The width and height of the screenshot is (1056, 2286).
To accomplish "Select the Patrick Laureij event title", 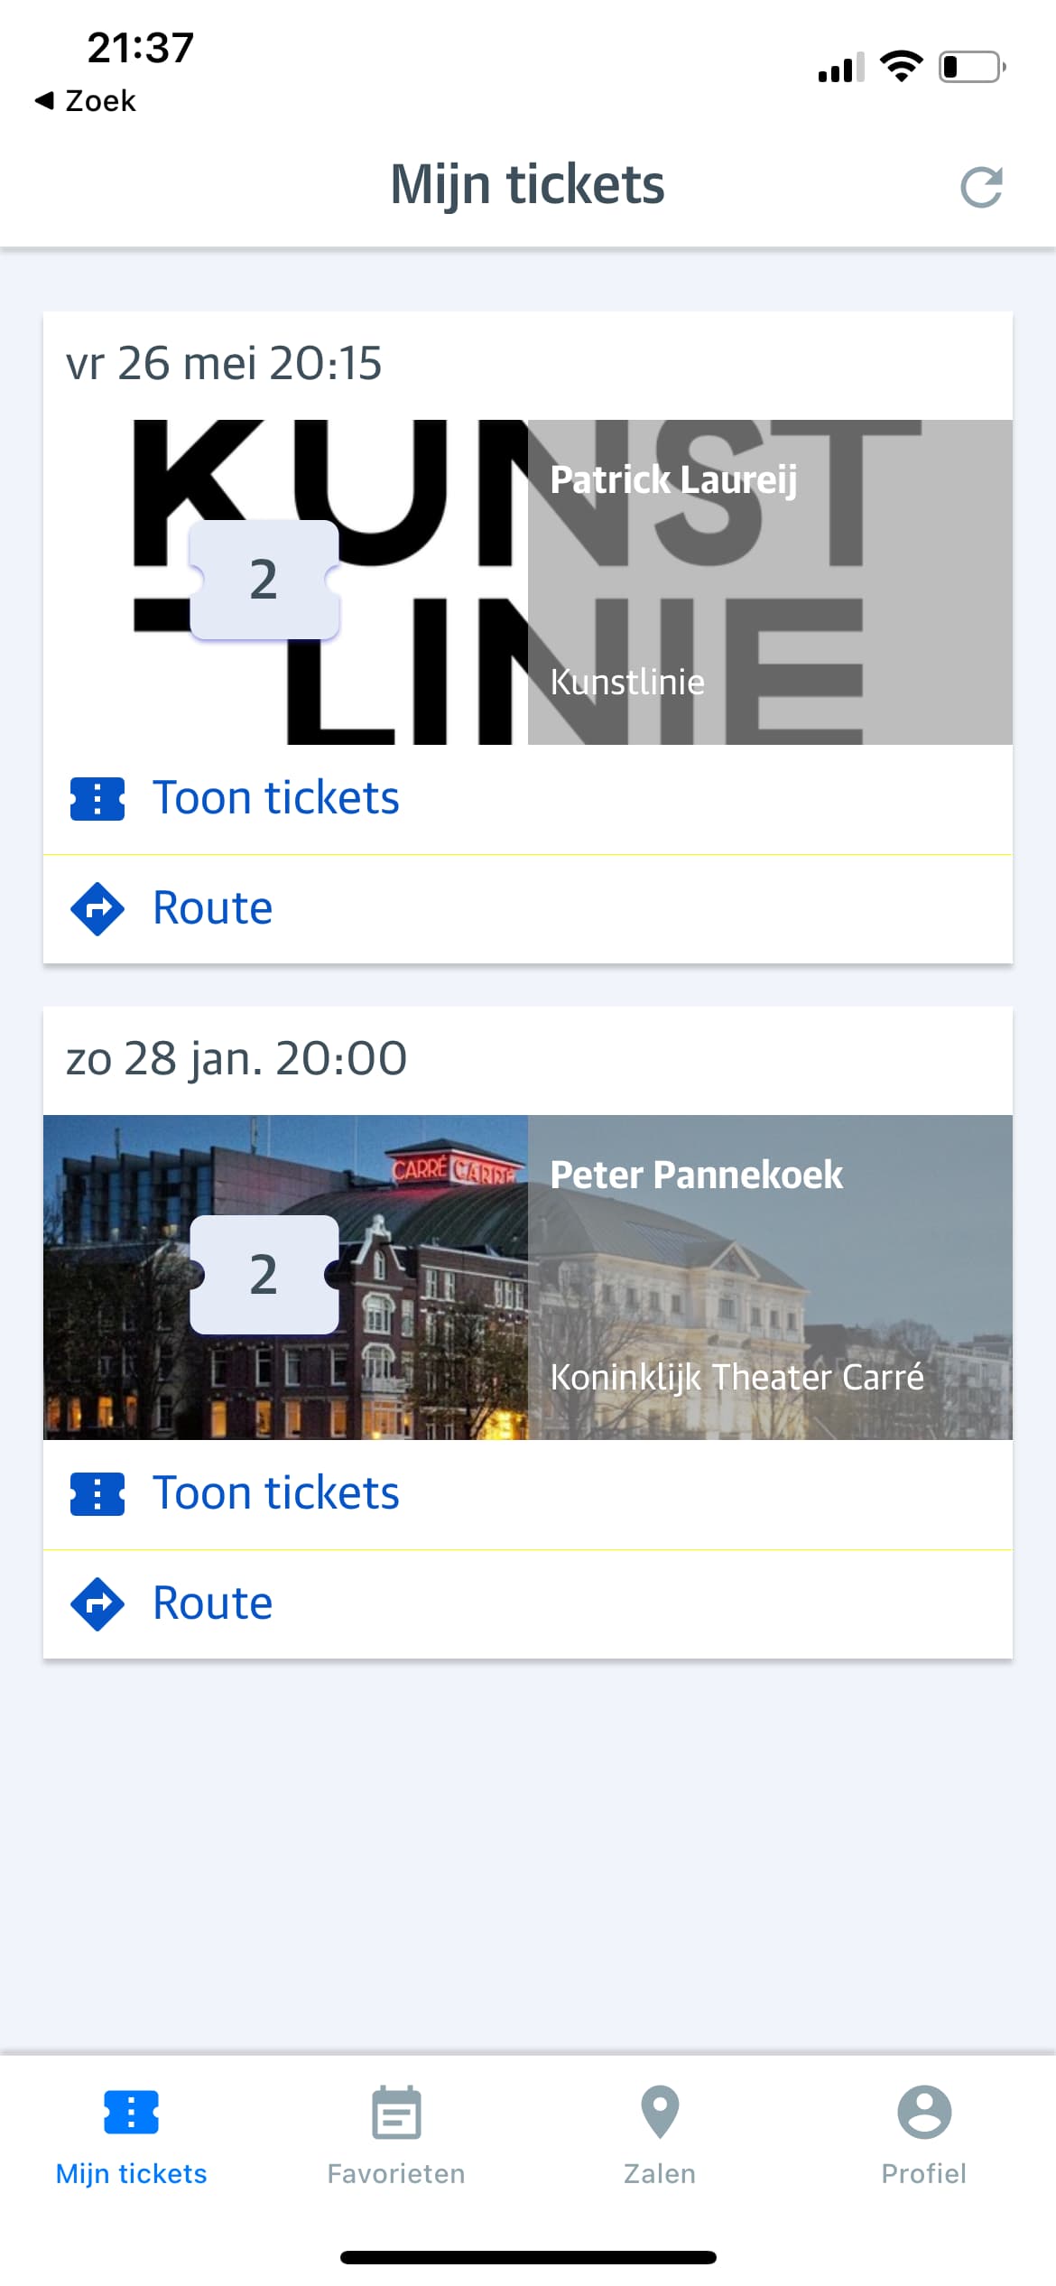I will pyautogui.click(x=673, y=479).
